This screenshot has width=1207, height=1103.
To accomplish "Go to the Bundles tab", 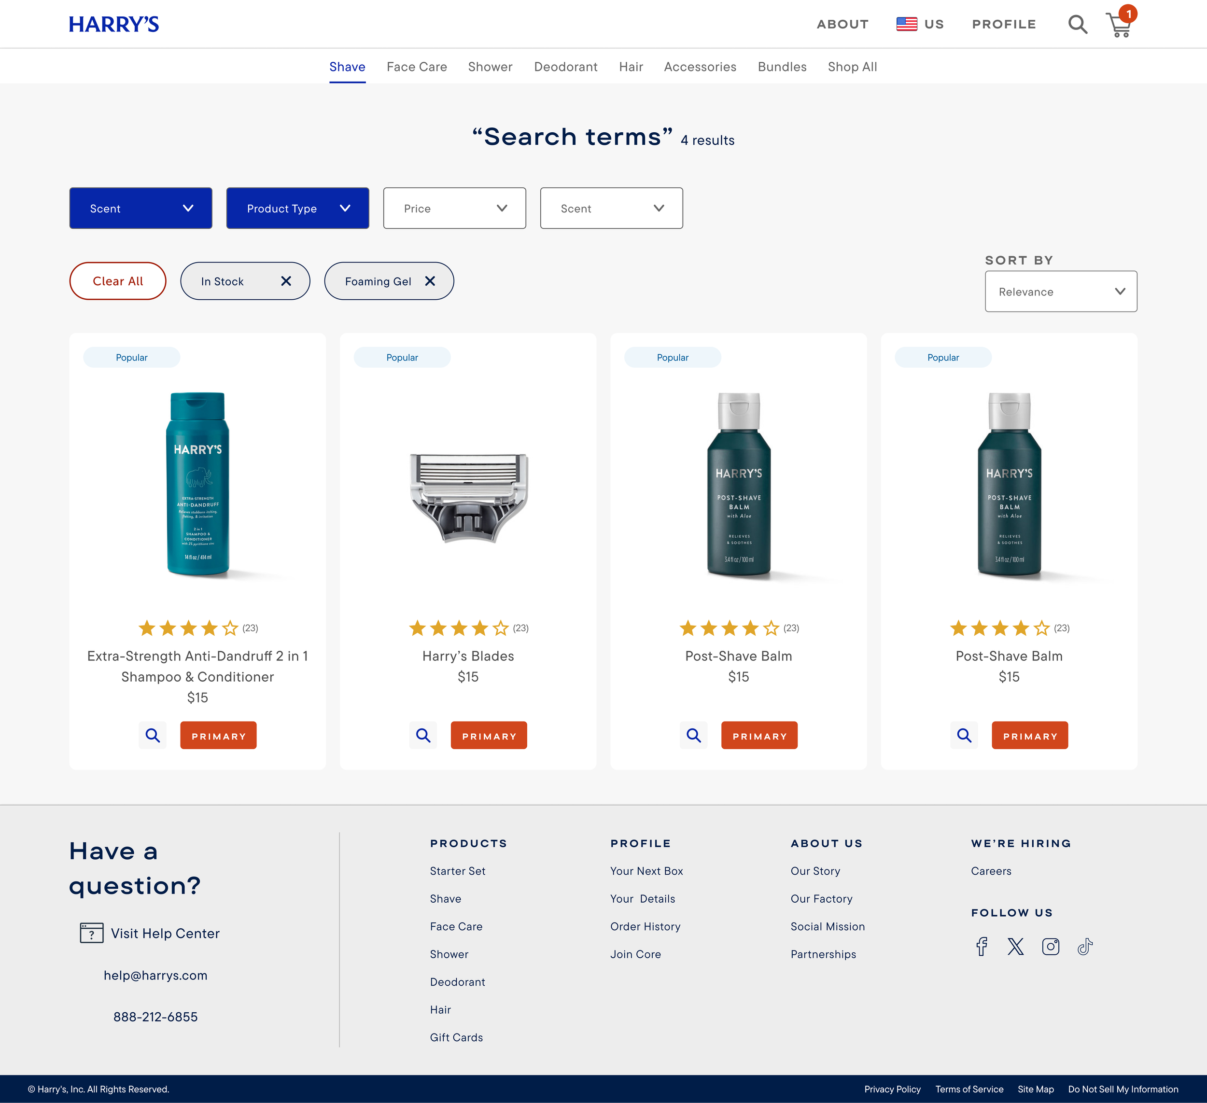I will [x=782, y=67].
